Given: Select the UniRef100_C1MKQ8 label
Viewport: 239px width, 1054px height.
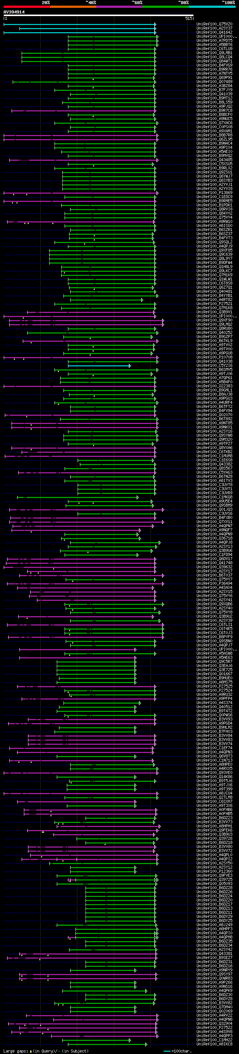Looking at the screenshot, I should [x=214, y=497].
